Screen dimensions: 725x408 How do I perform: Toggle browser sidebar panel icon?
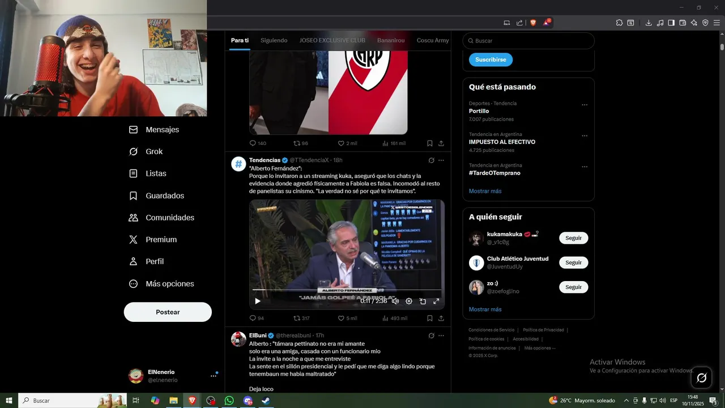671,23
